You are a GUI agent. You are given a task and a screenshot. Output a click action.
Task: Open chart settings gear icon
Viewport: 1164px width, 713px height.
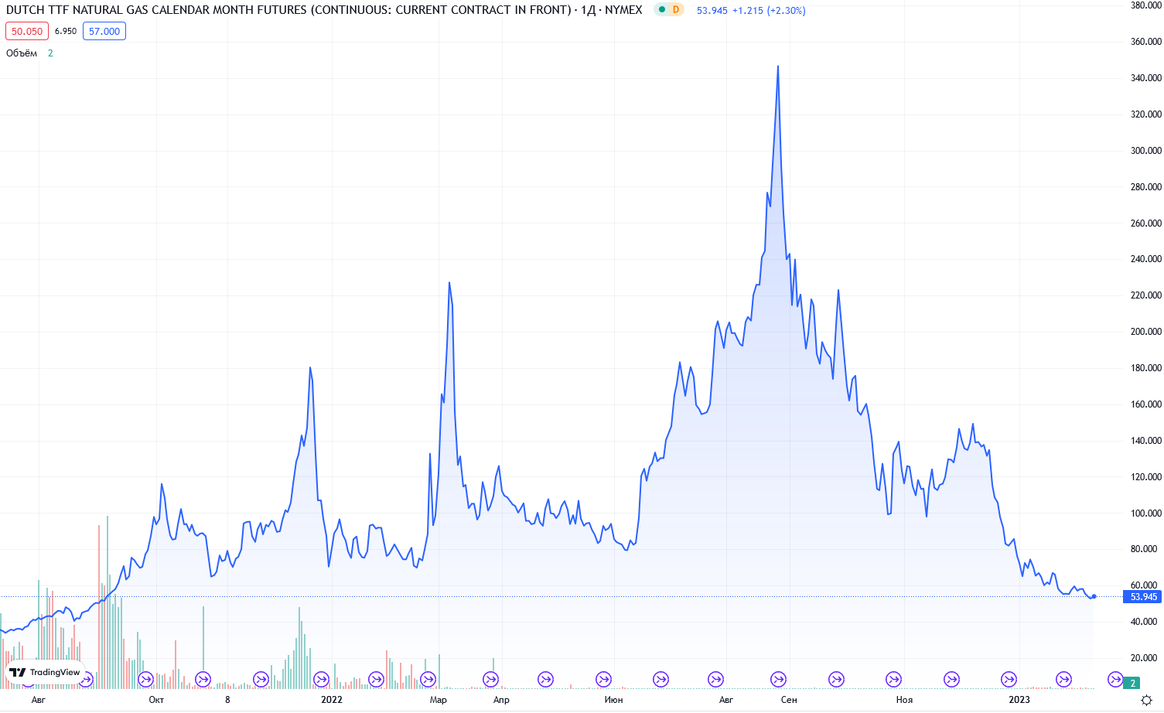(1146, 700)
